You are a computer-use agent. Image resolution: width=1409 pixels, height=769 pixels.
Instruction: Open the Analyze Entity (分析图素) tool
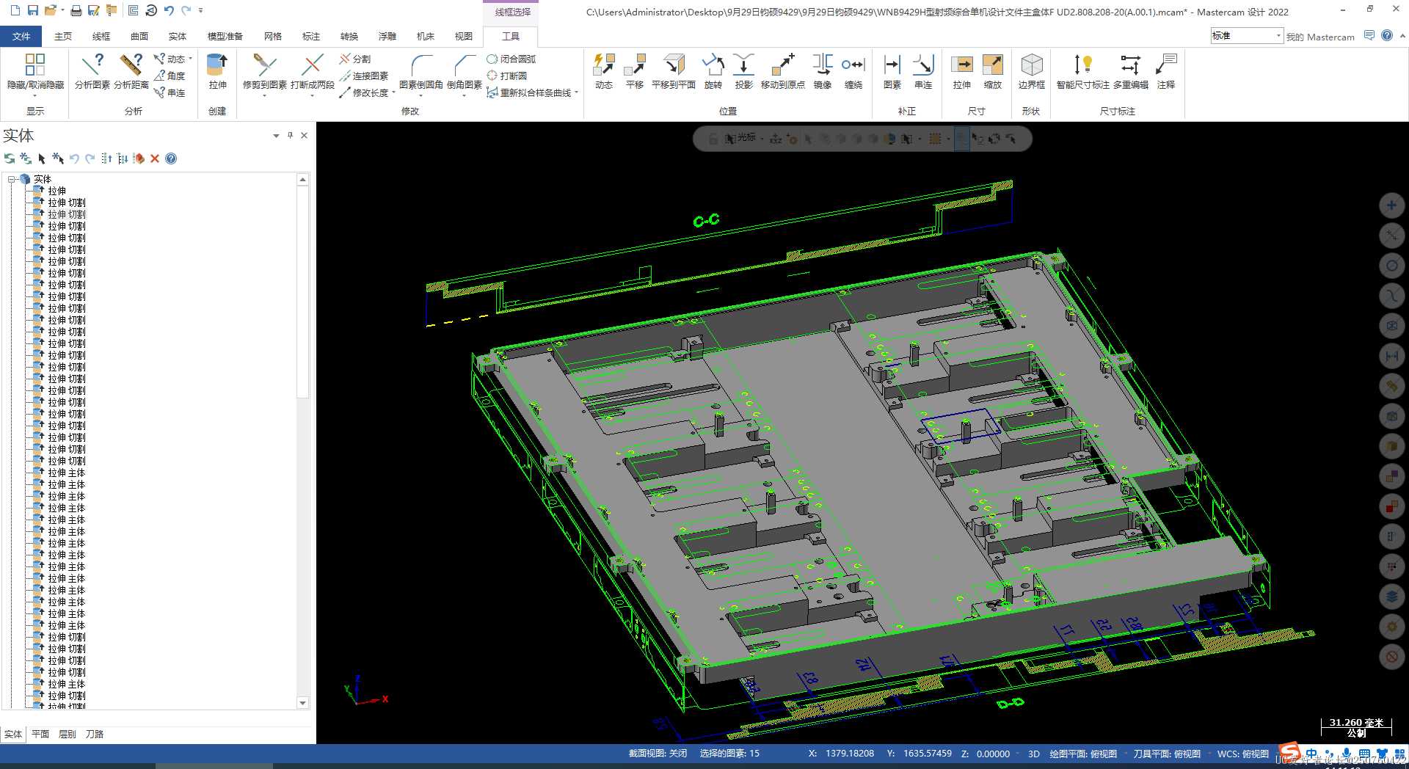coord(92,71)
